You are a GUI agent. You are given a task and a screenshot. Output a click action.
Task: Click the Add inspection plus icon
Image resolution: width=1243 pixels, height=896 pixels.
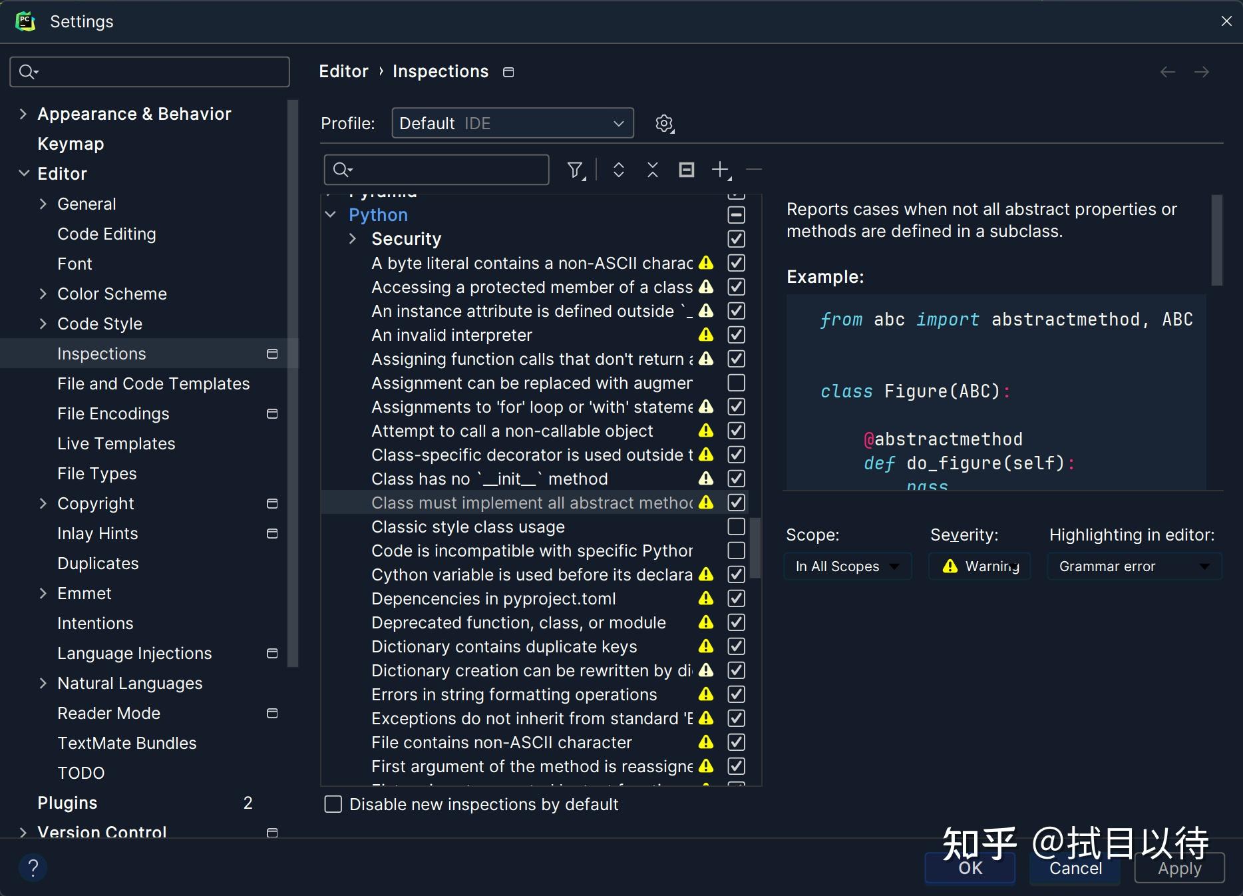tap(721, 170)
